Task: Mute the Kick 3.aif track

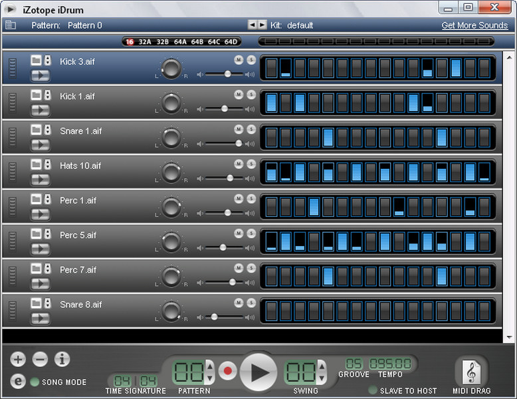Action: tap(239, 60)
